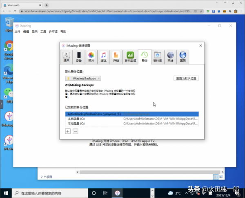Open the 许可证 menu in iMazing
Screen dimensions: 245x198
[53, 32]
